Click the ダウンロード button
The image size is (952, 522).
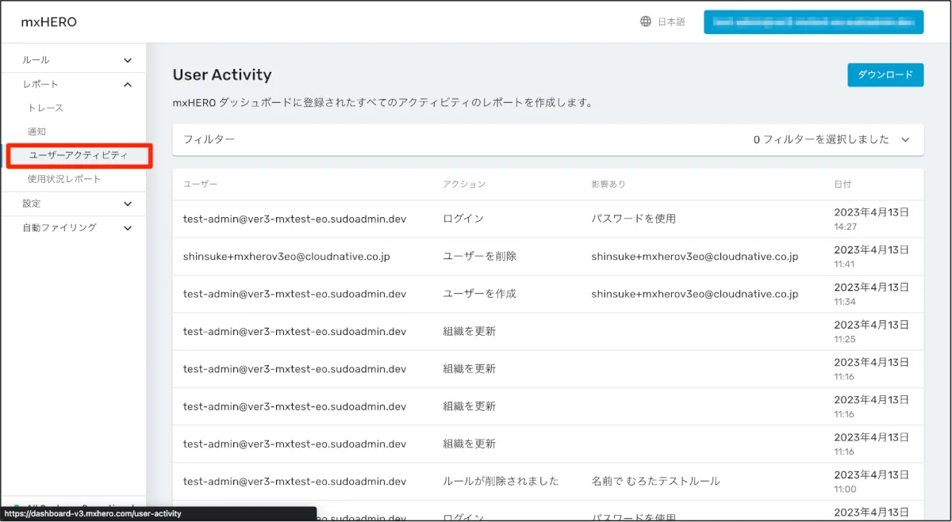[885, 75]
